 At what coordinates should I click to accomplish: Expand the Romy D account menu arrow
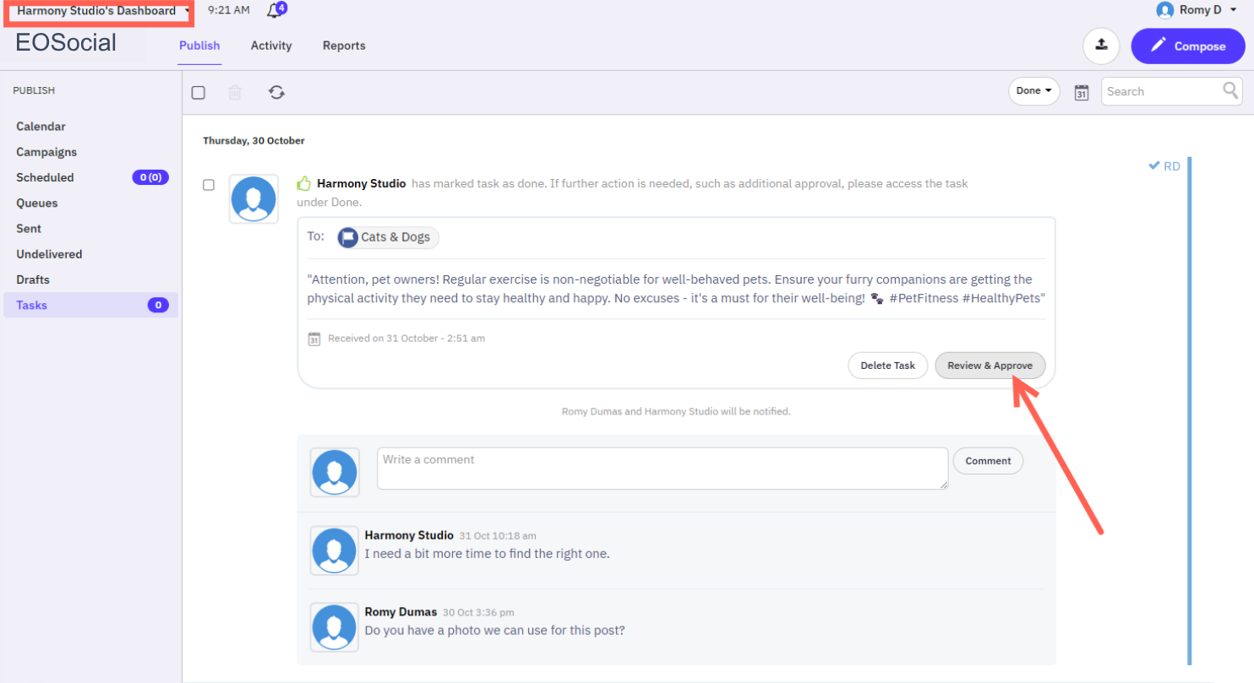pyautogui.click(x=1234, y=11)
